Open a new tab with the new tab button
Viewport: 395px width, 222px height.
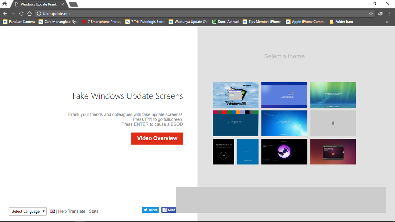pos(73,4)
